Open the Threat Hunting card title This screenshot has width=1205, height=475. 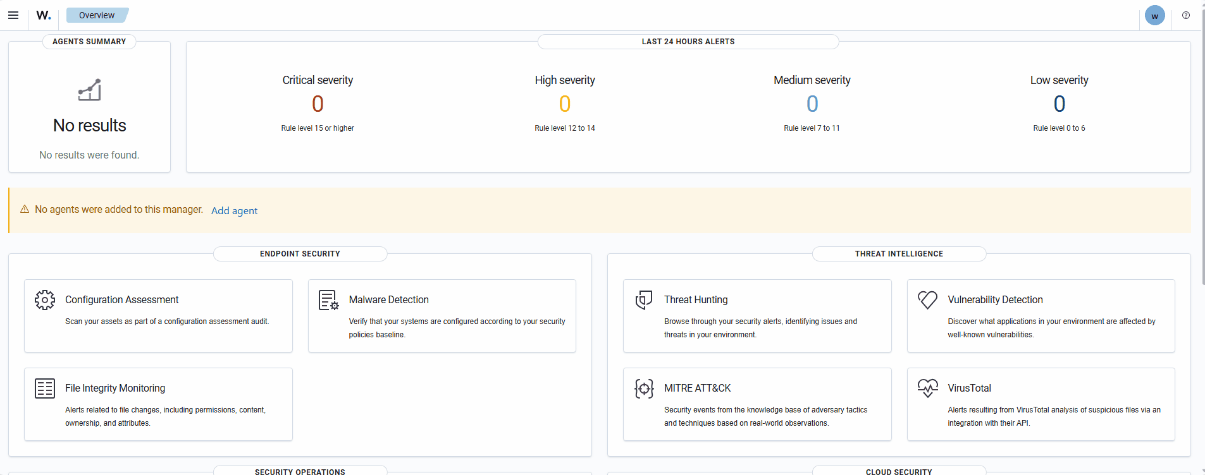[696, 300]
